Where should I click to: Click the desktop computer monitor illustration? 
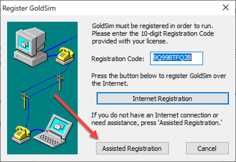pos(31,41)
